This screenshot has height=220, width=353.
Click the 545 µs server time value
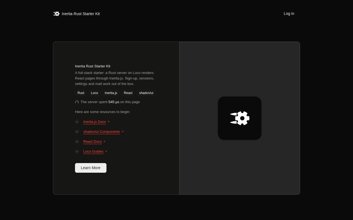[x=114, y=102]
